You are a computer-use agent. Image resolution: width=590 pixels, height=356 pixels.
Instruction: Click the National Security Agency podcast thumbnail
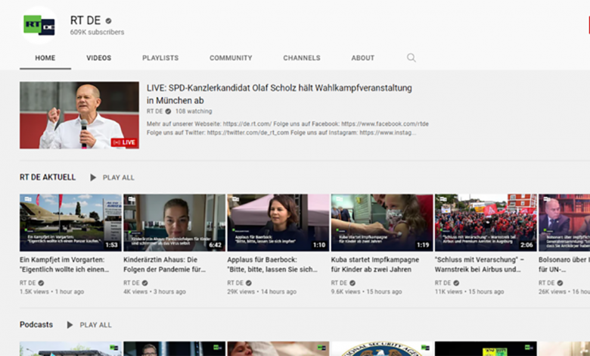click(382, 349)
